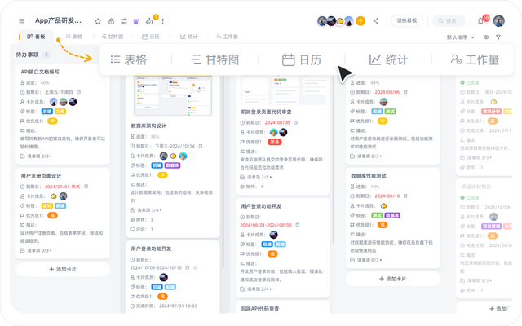Open the 默认排序 sort dropdown
The image size is (522, 326).
point(460,37)
